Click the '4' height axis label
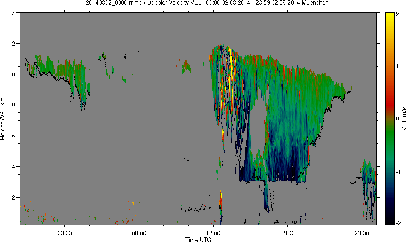Screen dimensions: 406x242 point(13,167)
